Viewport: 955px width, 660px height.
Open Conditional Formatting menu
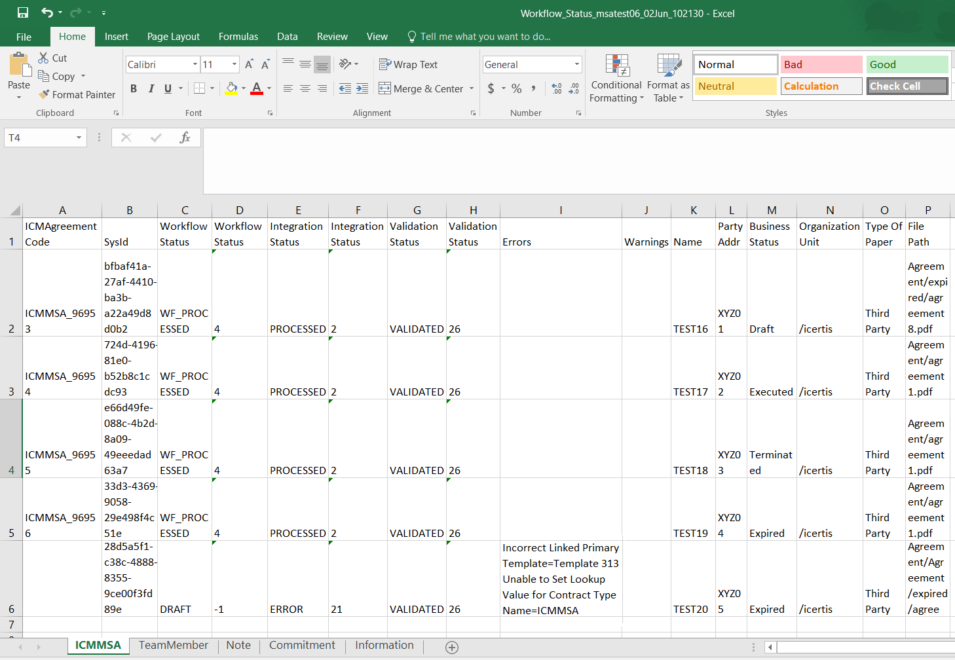click(x=616, y=79)
